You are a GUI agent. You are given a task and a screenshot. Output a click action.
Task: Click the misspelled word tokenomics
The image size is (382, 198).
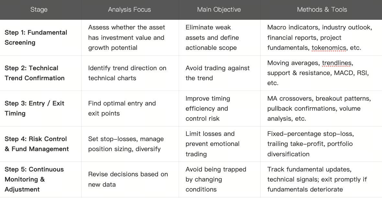pyautogui.click(x=329, y=48)
